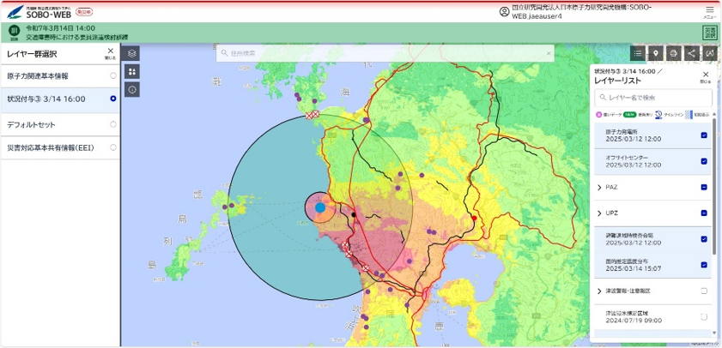Click the layers stack icon on map

[x=132, y=53]
